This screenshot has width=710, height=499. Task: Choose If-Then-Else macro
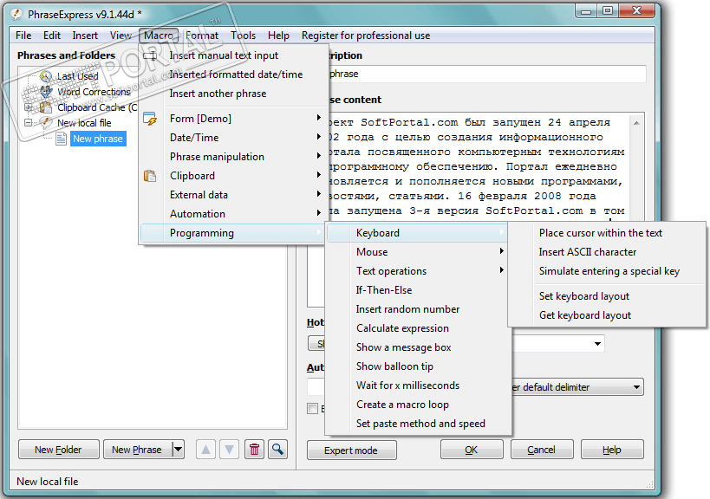pos(418,290)
